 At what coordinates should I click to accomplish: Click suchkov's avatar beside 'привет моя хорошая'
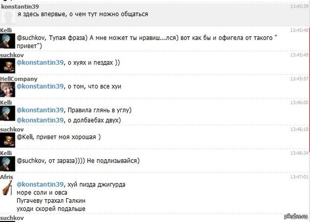8,140
